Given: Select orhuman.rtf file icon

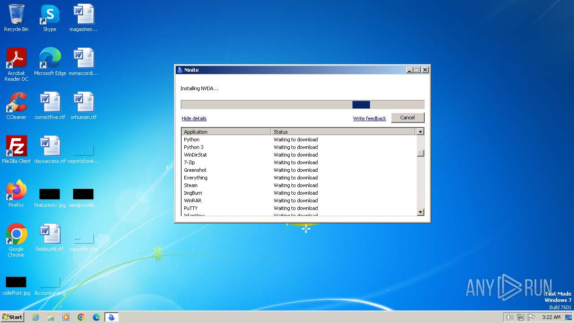Looking at the screenshot, I should tap(83, 106).
